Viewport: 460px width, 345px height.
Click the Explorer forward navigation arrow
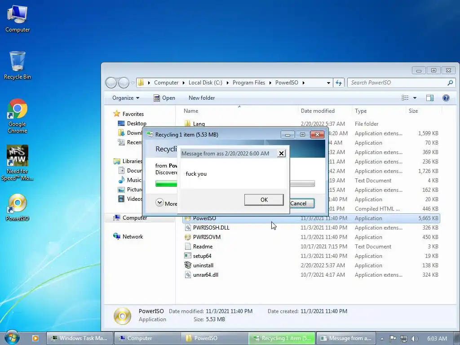[x=124, y=83]
